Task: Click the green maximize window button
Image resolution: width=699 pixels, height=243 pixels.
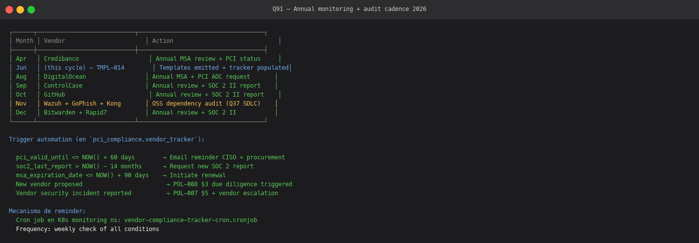Action: [31, 9]
